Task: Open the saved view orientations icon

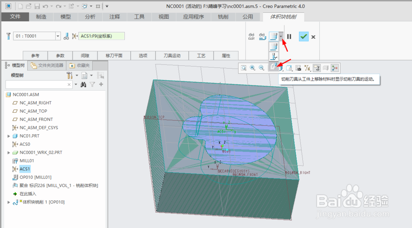Action: (289, 68)
